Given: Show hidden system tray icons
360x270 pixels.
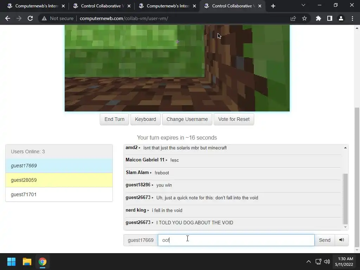Looking at the screenshot, I should (309, 262).
